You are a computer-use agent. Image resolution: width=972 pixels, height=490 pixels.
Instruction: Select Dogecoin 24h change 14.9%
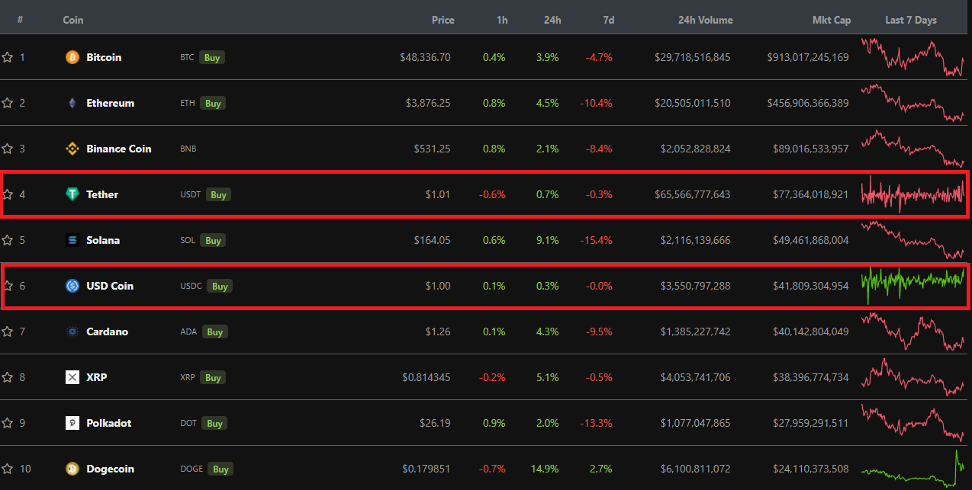[546, 469]
